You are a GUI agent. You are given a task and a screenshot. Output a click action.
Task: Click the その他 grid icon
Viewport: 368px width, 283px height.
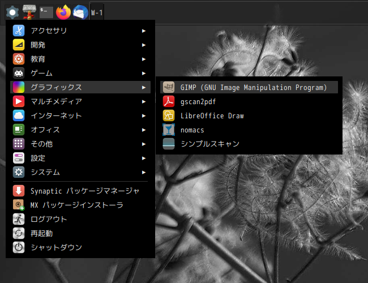pos(19,144)
